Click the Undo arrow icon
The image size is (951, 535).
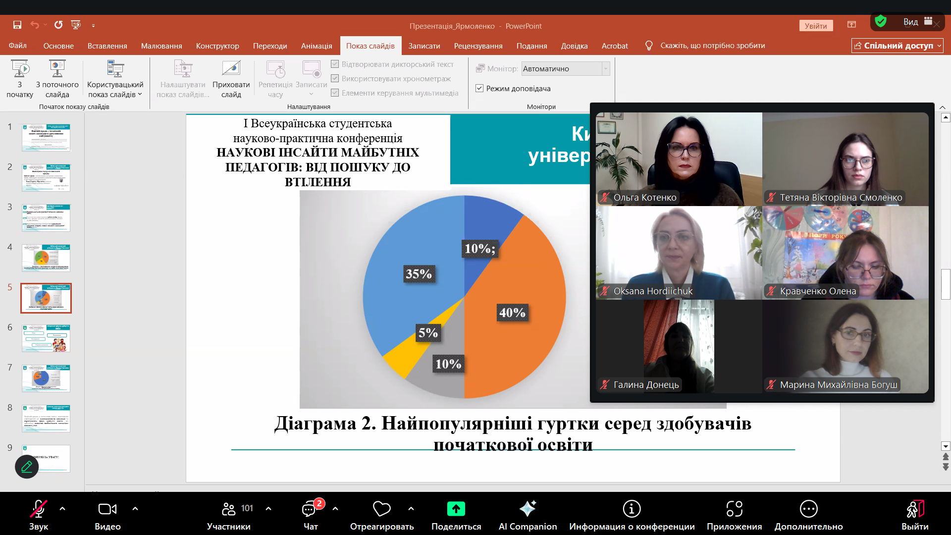pyautogui.click(x=34, y=25)
